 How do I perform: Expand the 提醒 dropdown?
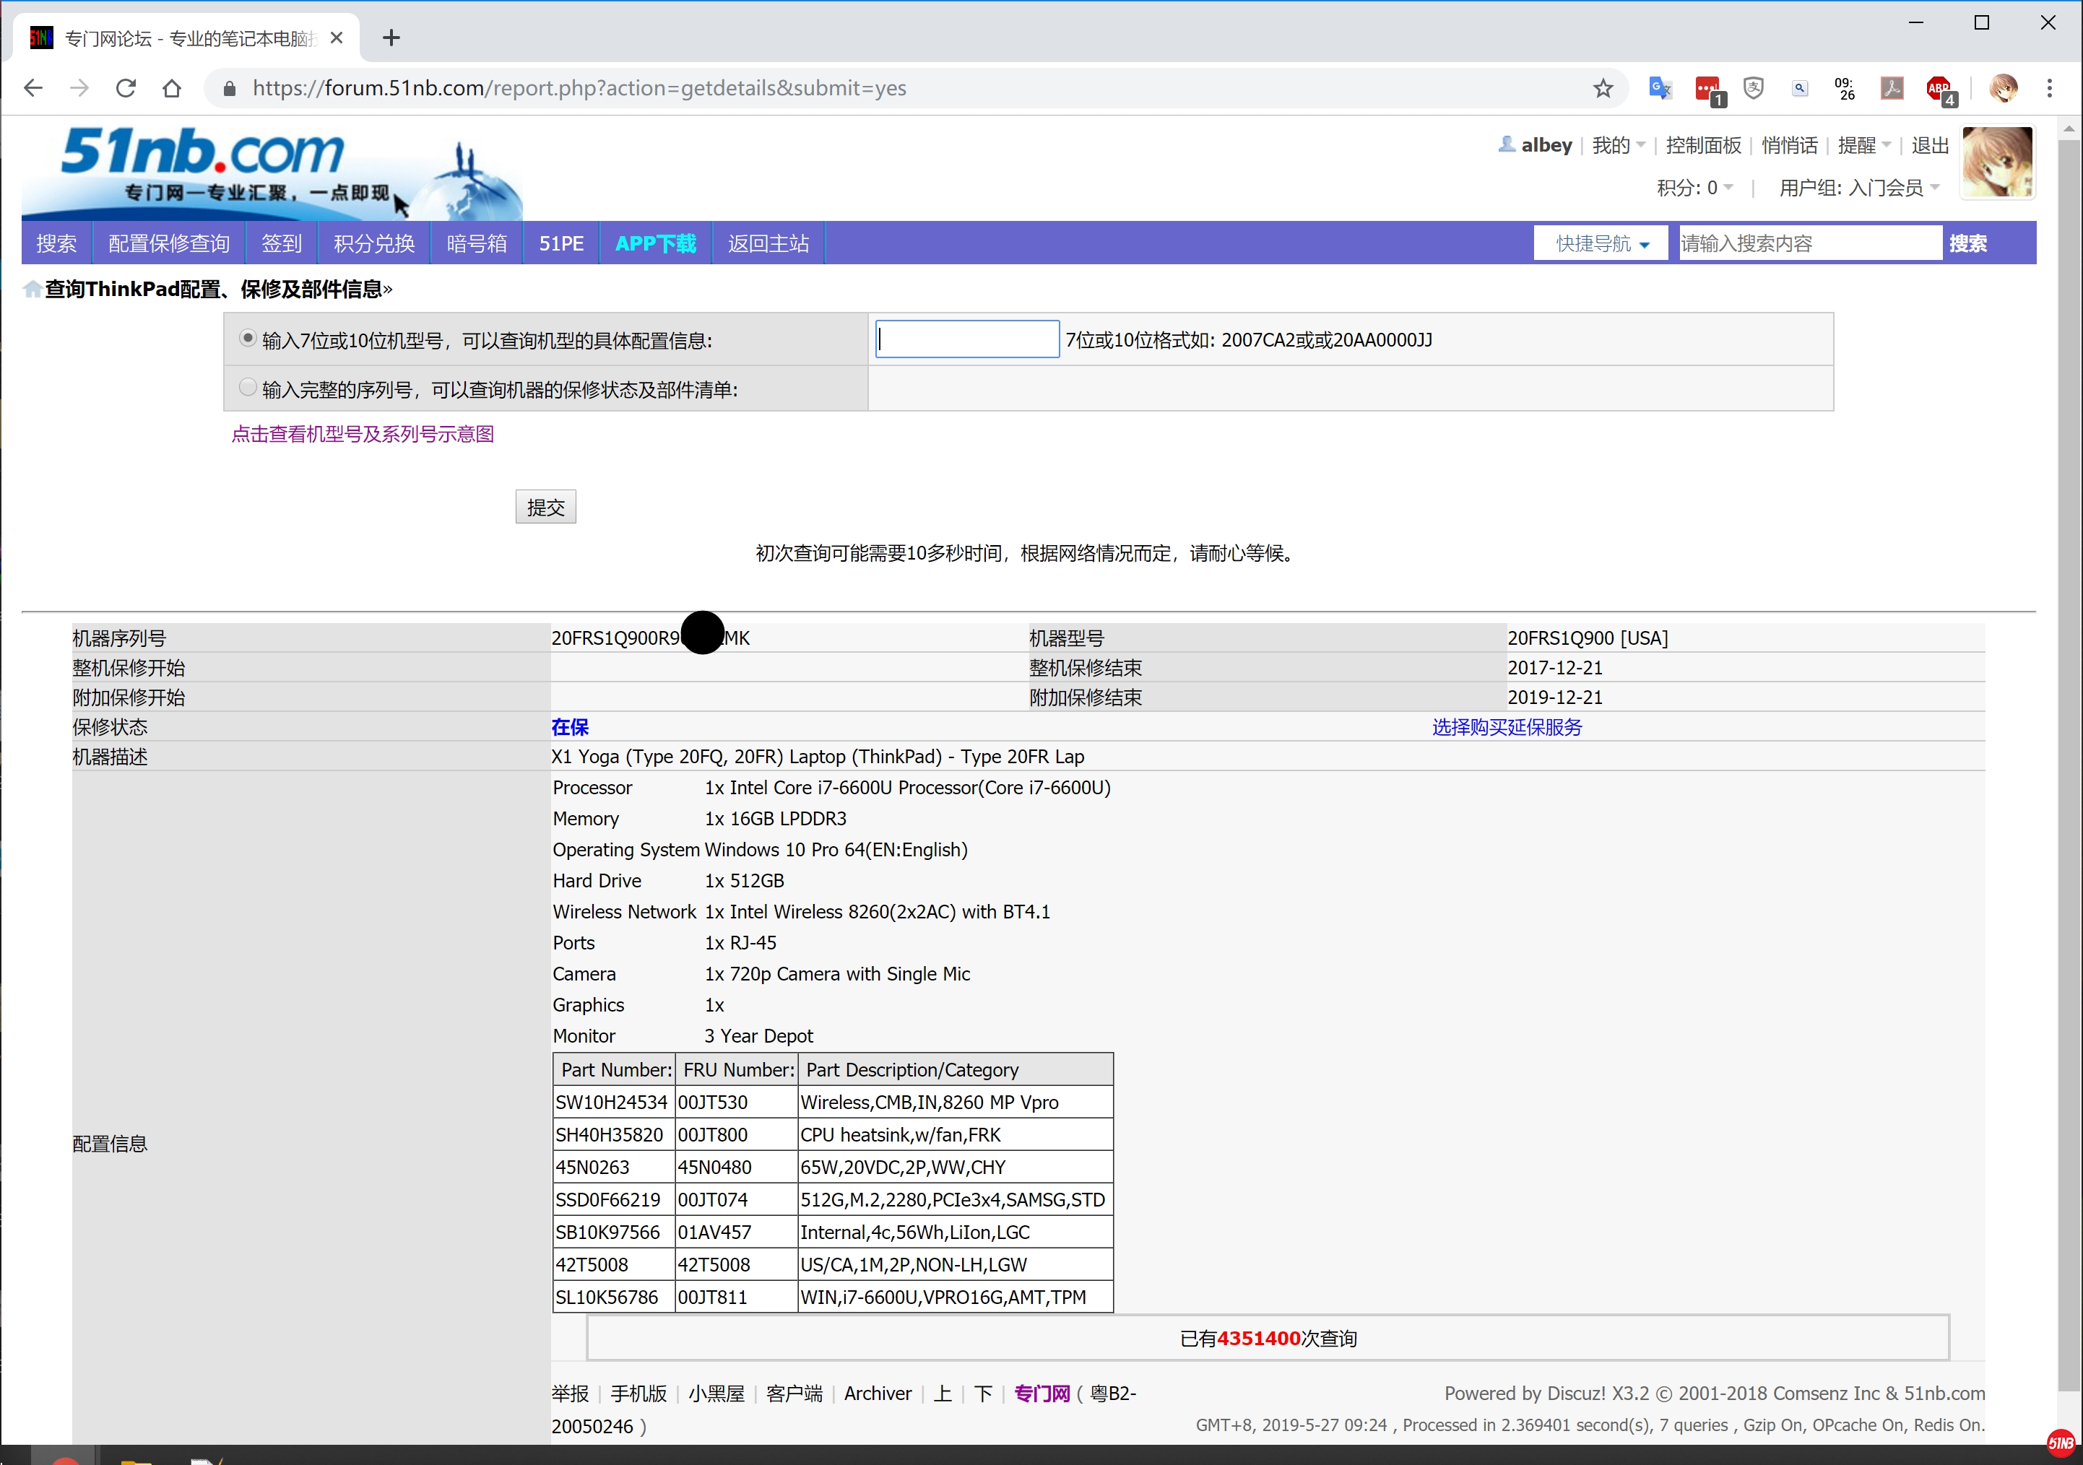pos(1864,145)
